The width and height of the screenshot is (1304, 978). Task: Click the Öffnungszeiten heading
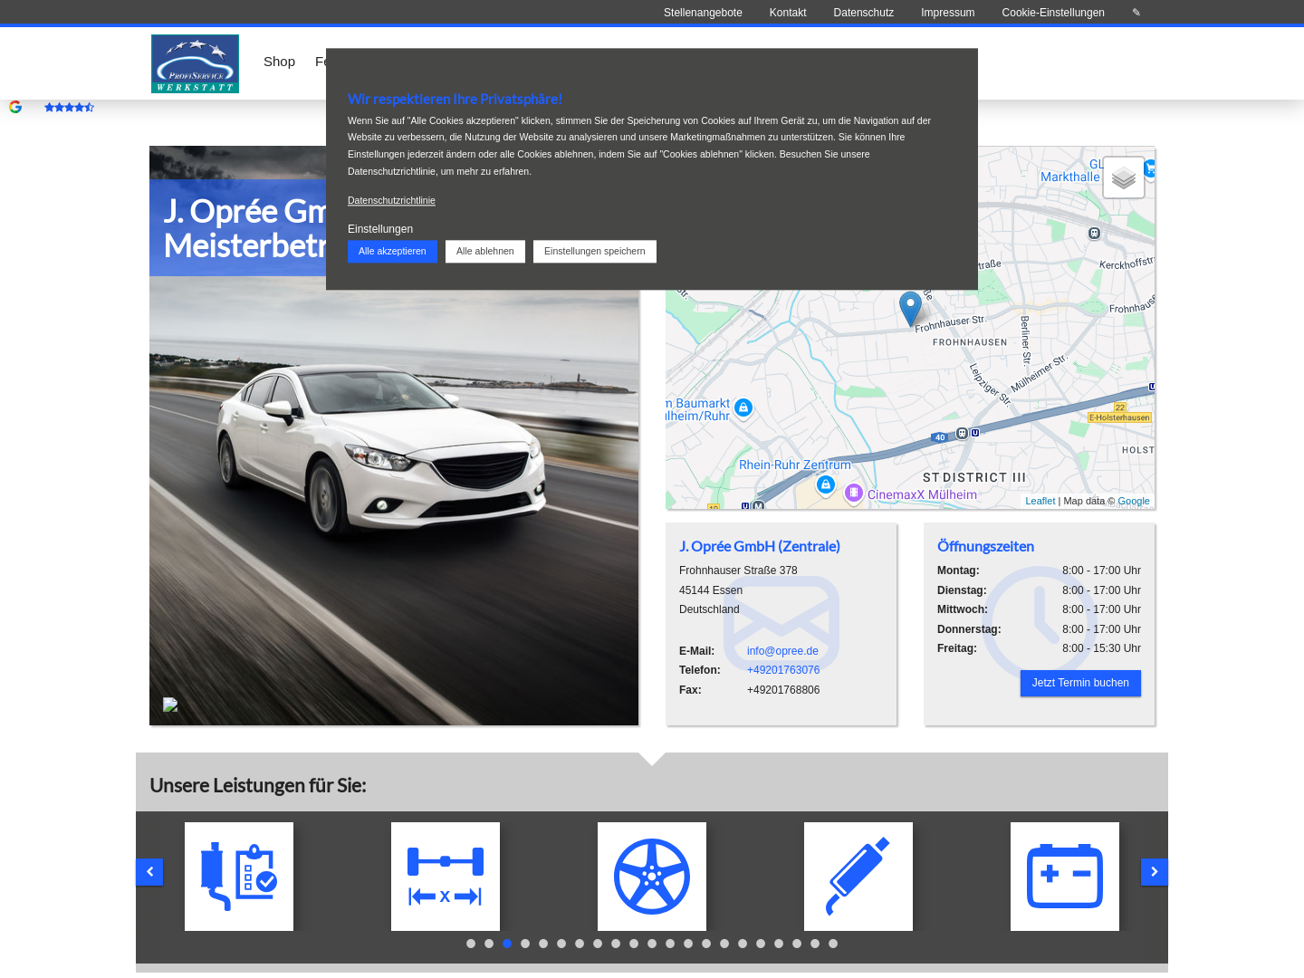(x=985, y=546)
